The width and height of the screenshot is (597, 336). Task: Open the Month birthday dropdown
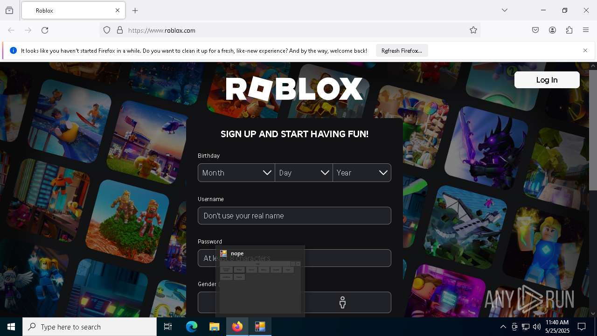[x=236, y=173]
